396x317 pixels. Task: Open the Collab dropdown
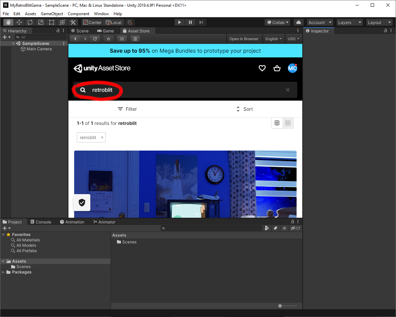pyautogui.click(x=277, y=22)
